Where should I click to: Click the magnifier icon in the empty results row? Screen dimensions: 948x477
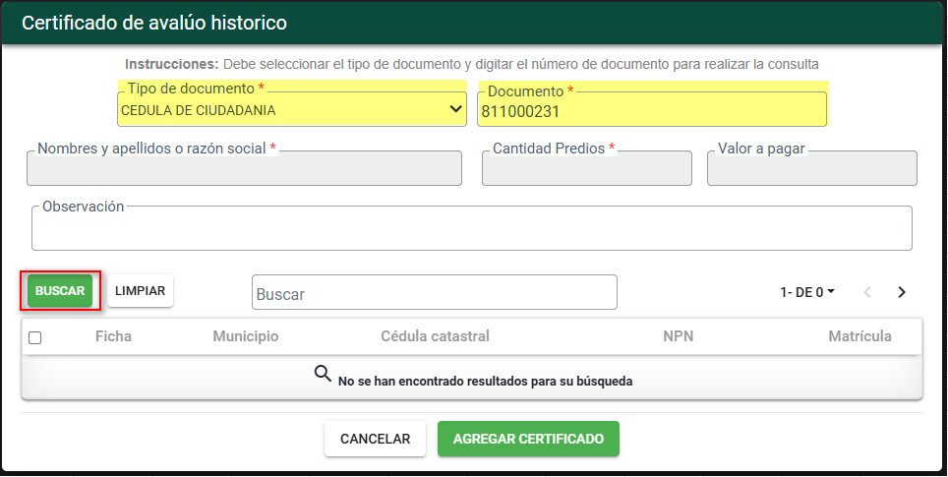[x=323, y=374]
